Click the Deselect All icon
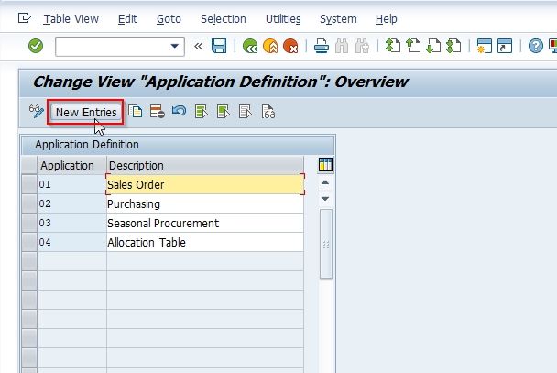This screenshot has width=557, height=373. click(246, 112)
